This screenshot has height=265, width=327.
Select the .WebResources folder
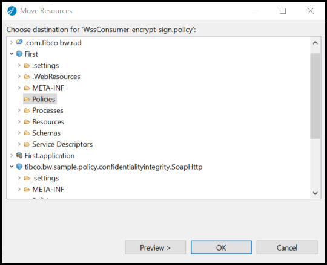pos(56,77)
